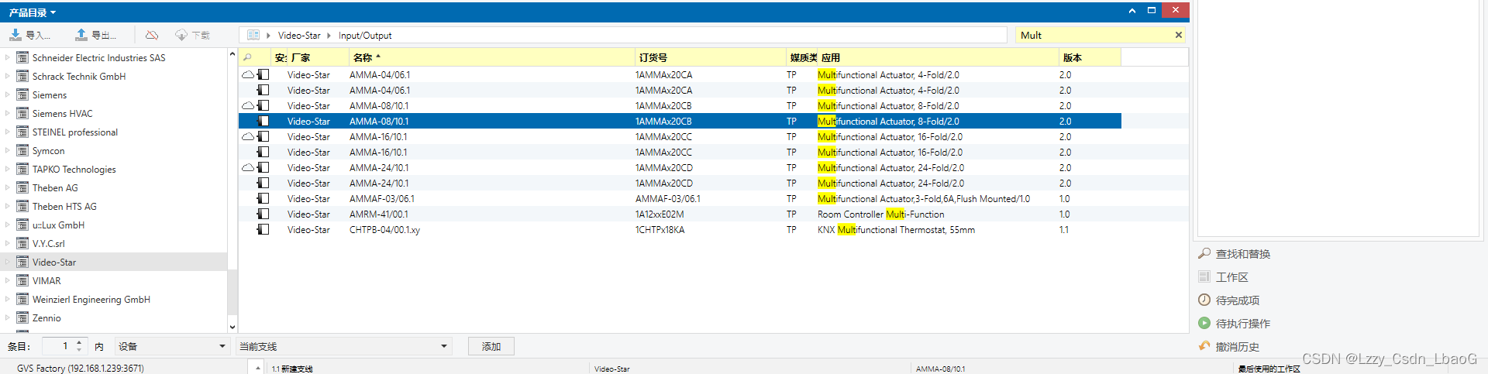
Task: Click 1.1 新建支线 in status bar
Action: 292,369
